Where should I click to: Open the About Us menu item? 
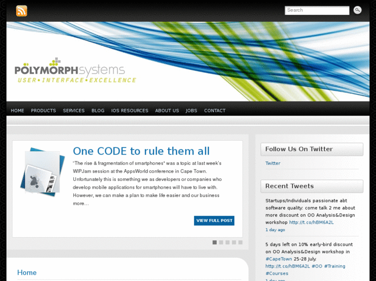point(167,111)
